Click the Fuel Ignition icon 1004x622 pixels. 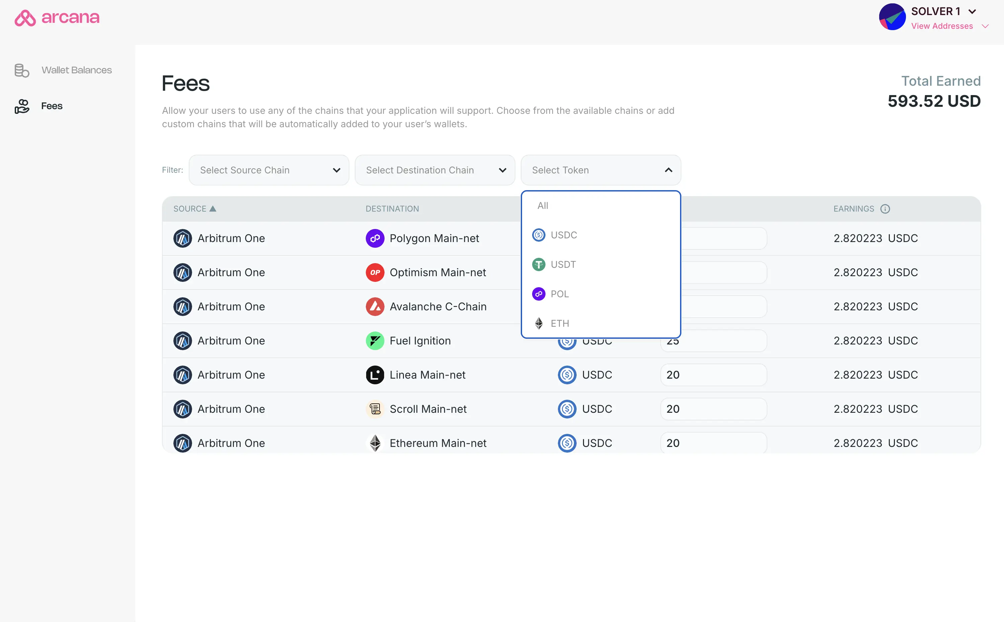point(375,341)
